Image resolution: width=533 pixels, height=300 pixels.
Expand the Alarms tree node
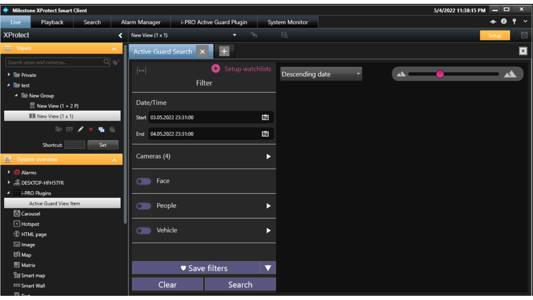pos(9,172)
